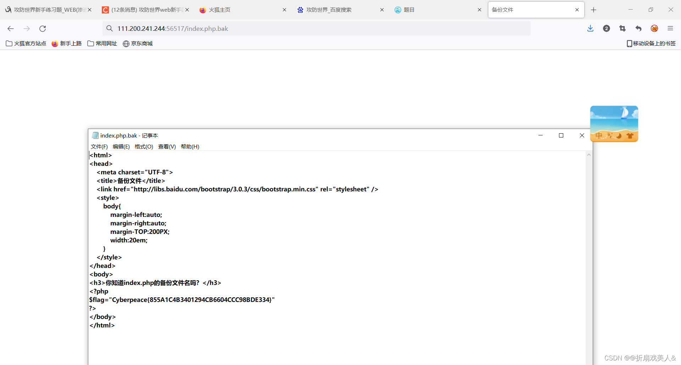Open 移动设备上的书签 folder
The image size is (681, 365).
coord(651,44)
